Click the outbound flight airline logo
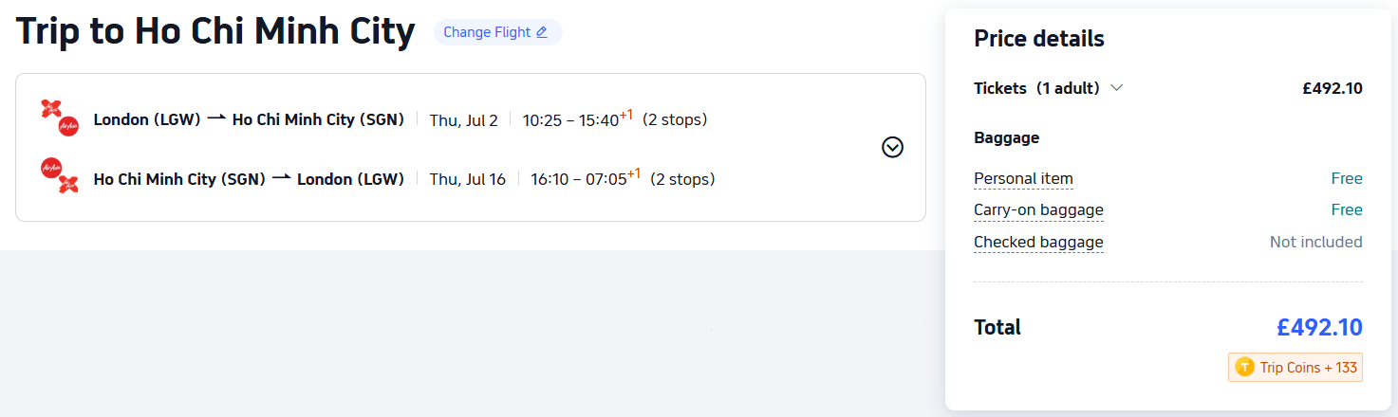The image size is (1398, 417). point(59,118)
